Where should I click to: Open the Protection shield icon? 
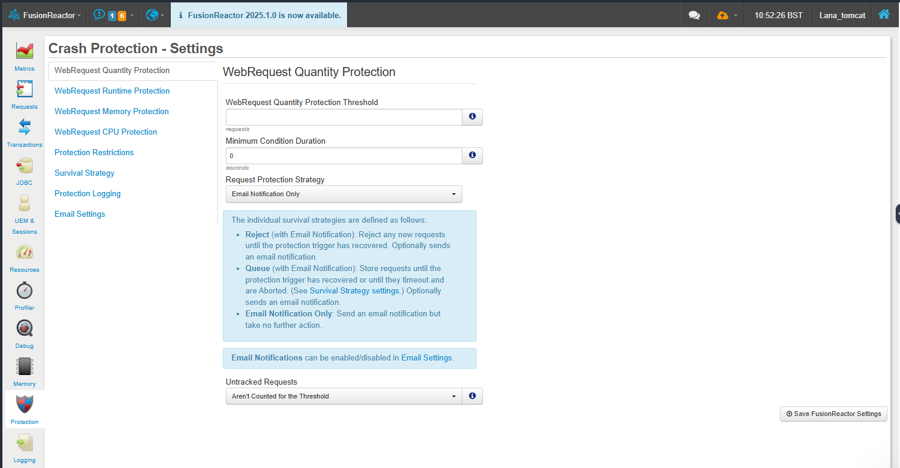(25, 405)
